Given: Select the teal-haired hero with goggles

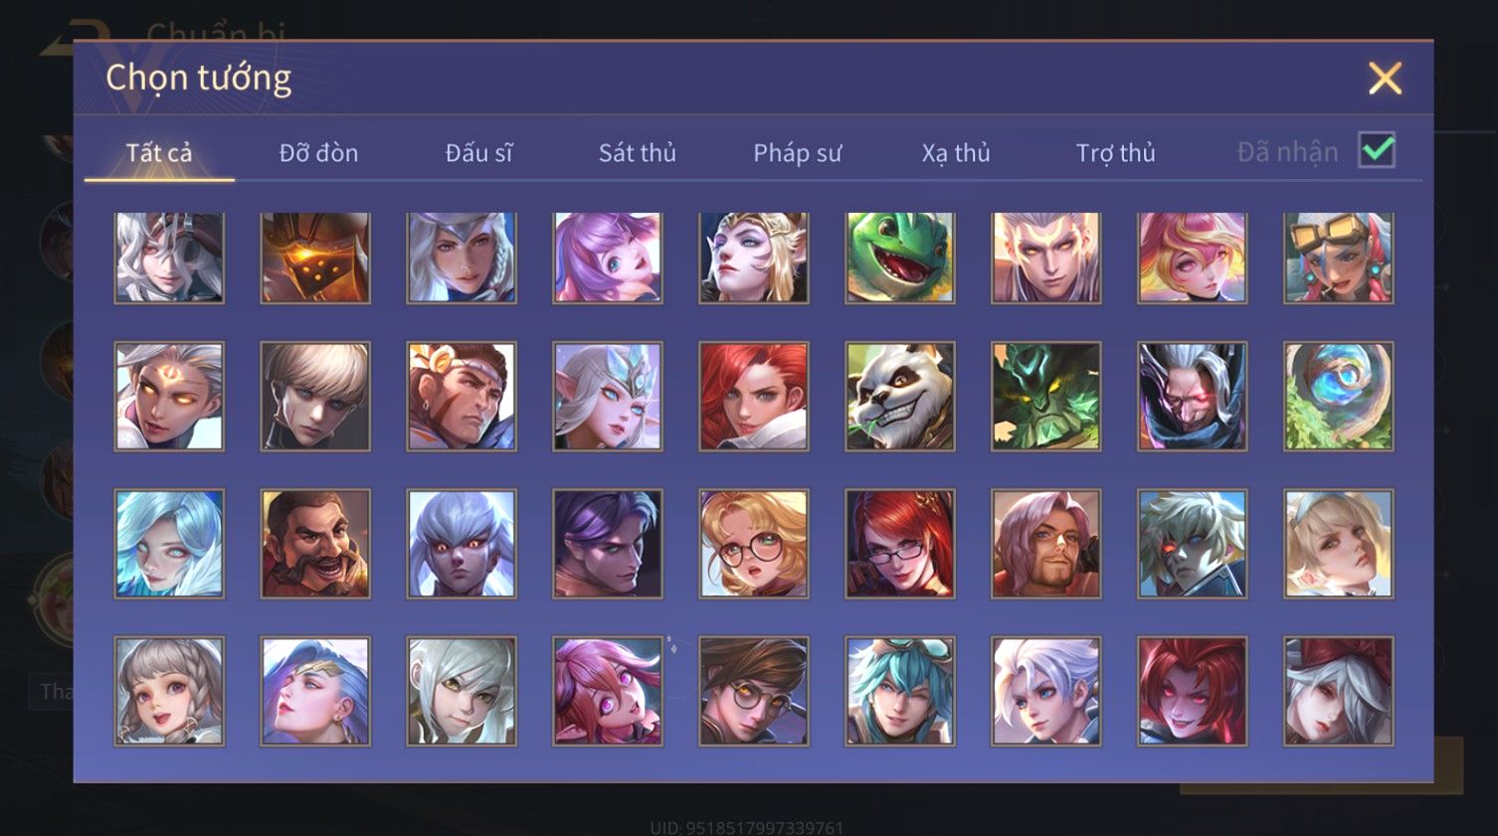Looking at the screenshot, I should (x=900, y=691).
